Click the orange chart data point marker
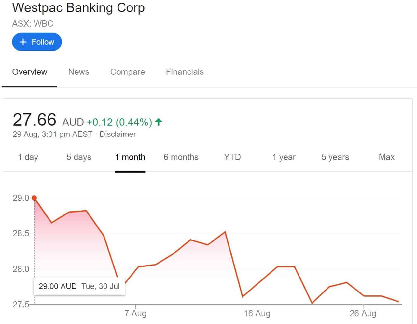417x324 pixels. coord(34,198)
